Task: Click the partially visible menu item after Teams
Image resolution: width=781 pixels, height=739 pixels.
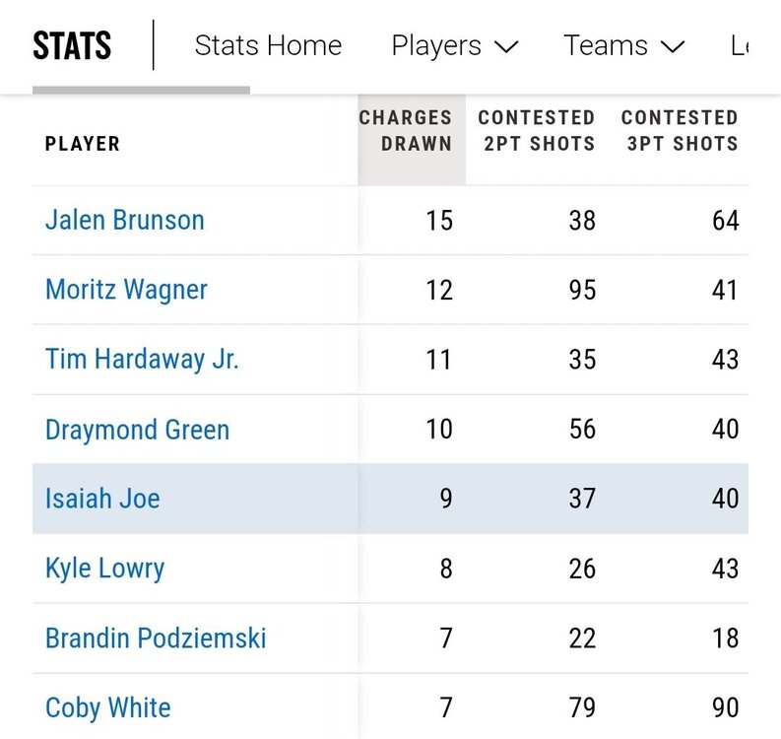Action: [740, 45]
